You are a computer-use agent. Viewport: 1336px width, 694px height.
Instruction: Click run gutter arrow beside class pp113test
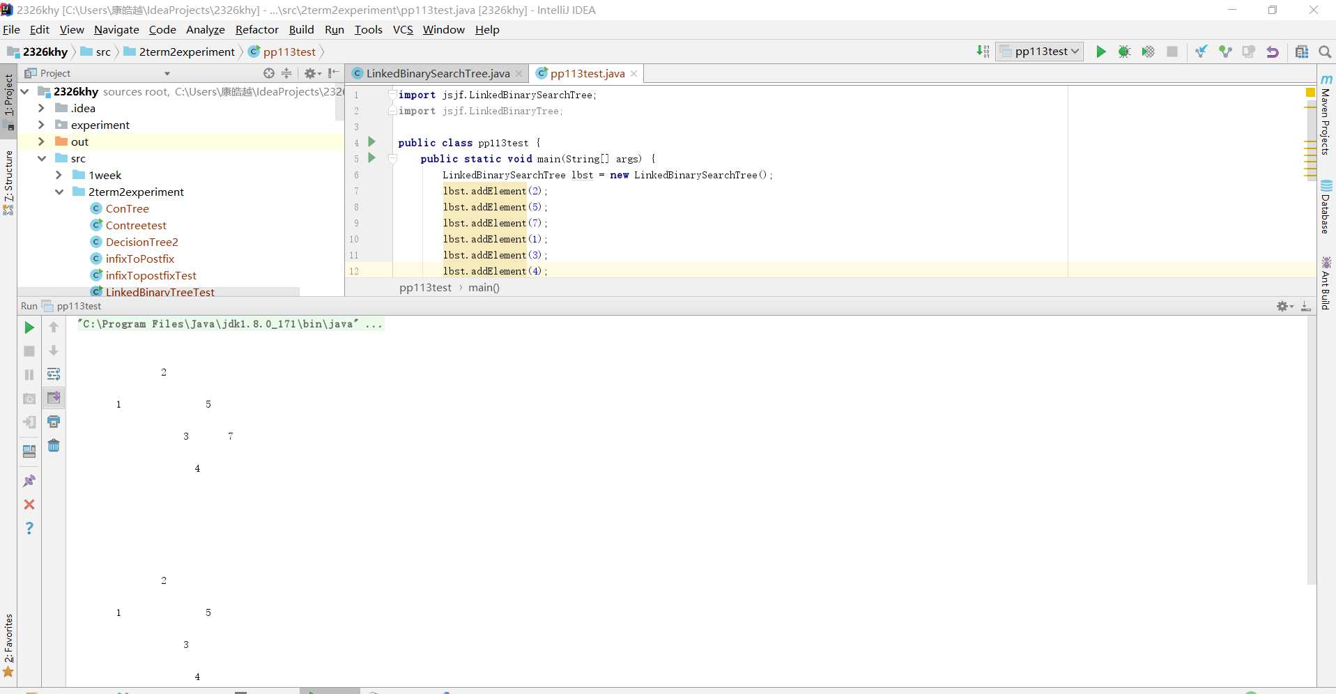pos(371,142)
